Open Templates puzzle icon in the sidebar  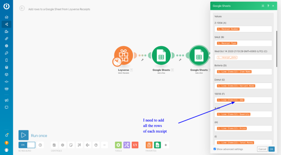[x=6, y=32]
